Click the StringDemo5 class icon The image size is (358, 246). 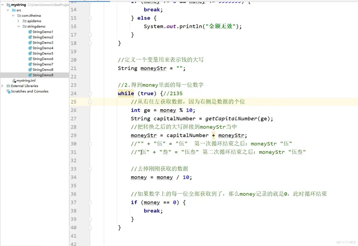click(x=30, y=54)
